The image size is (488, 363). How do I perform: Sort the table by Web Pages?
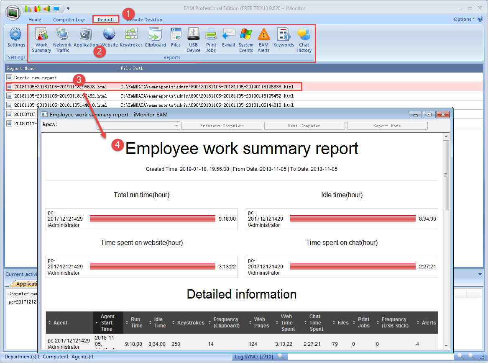click(x=259, y=322)
